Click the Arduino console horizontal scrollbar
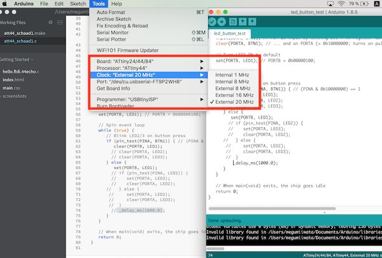The image size is (382, 258). (x=215, y=248)
